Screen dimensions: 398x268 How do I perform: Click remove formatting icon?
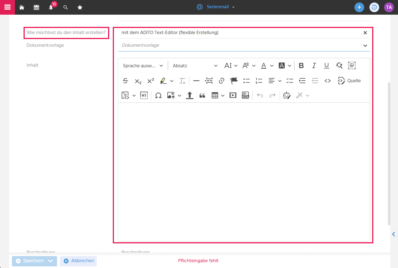point(182,81)
